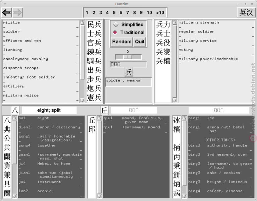Image resolution: width=257 pixels, height=201 pixels.
Task: Click the 八 radical header button
Action: click(x=15, y=110)
